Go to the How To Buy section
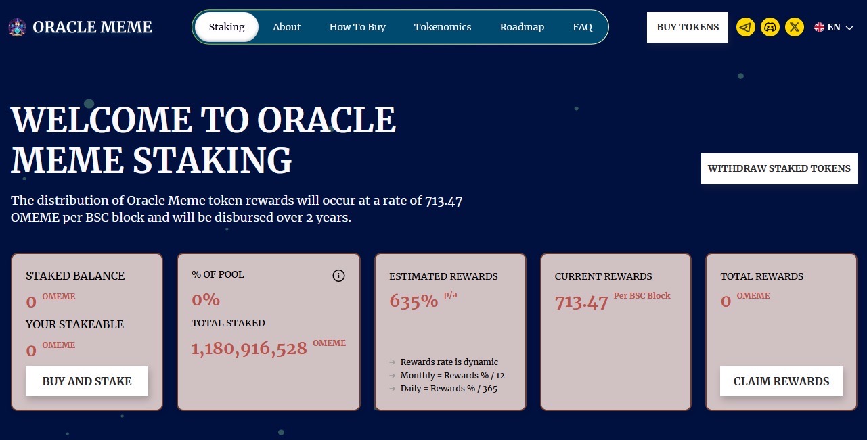 [357, 27]
